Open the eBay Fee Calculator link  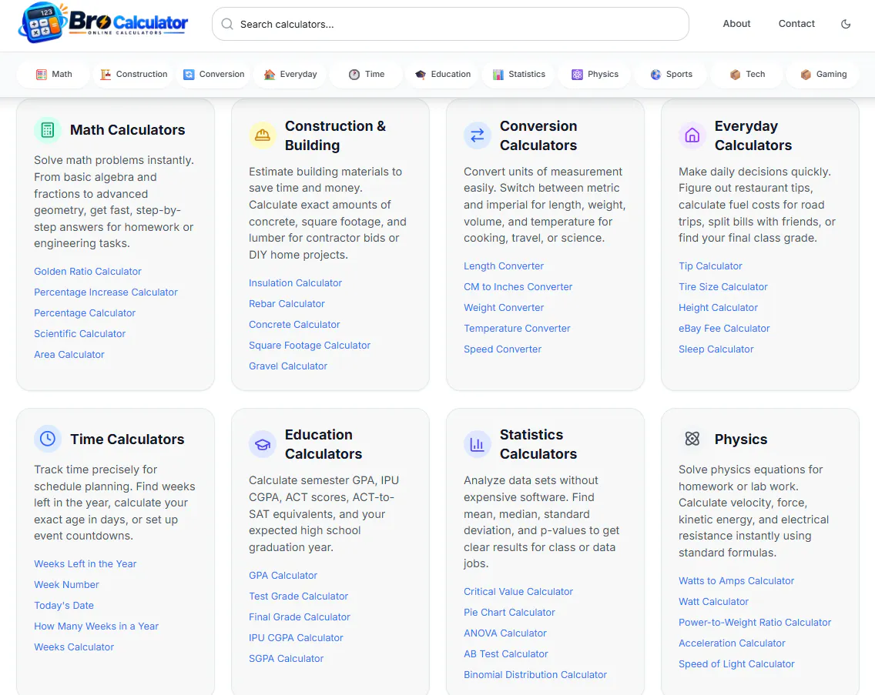pyautogui.click(x=724, y=329)
